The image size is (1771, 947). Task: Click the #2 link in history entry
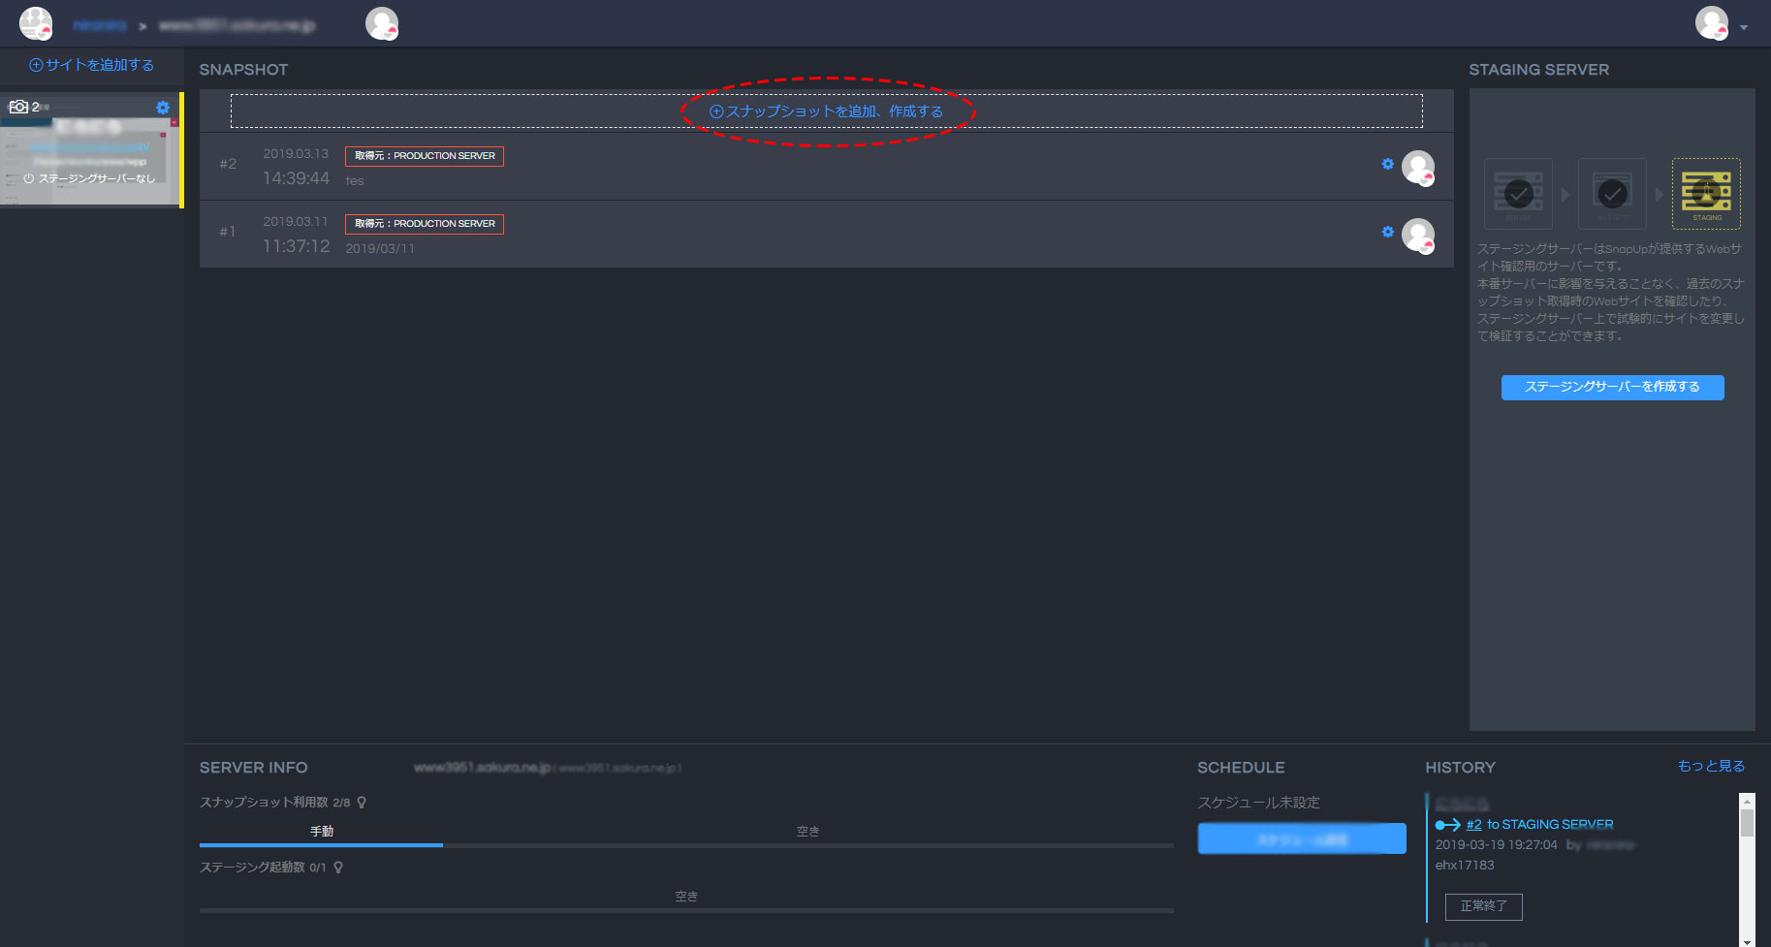click(x=1473, y=825)
